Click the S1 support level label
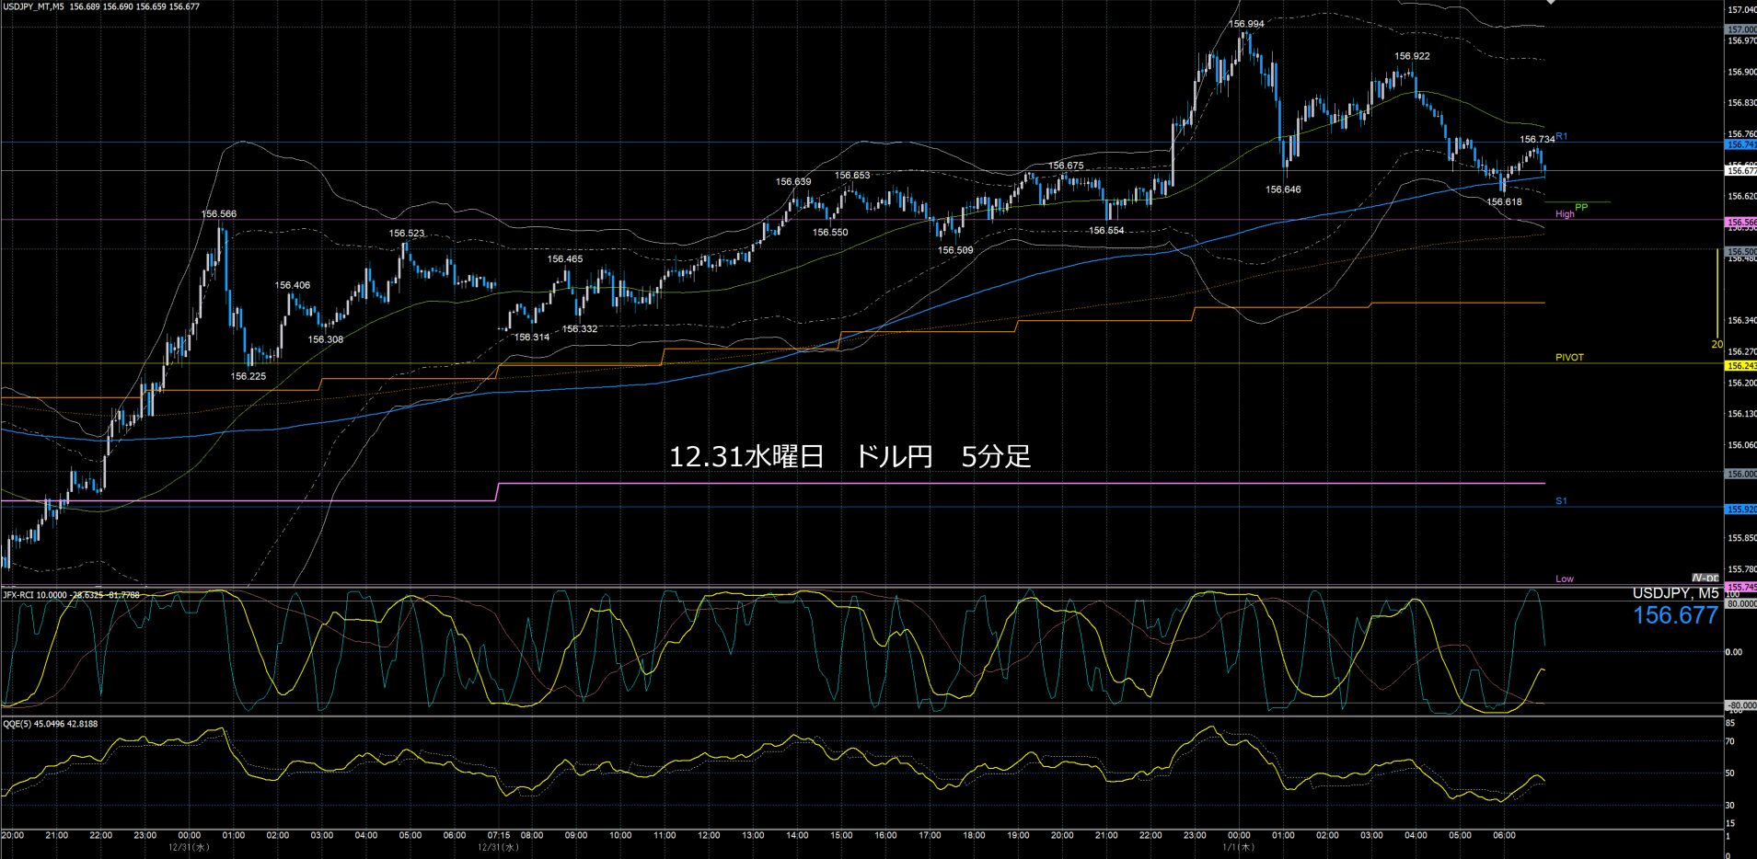Screen dimensions: 1757x859 pyautogui.click(x=1561, y=501)
